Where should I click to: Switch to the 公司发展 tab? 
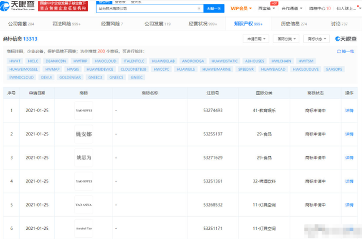(x=157, y=24)
